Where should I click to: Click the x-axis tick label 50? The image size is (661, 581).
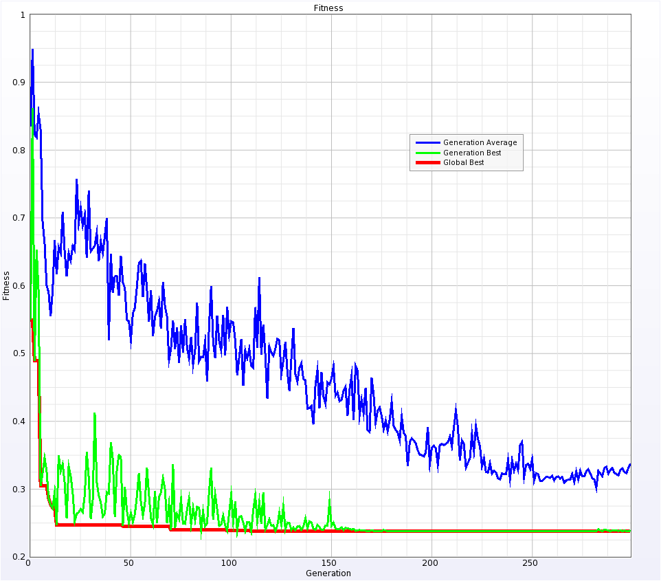(128, 563)
